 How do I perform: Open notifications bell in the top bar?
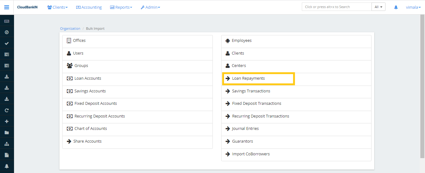point(396,7)
